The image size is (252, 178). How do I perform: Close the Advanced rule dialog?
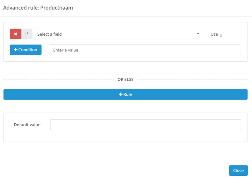pos(238,170)
